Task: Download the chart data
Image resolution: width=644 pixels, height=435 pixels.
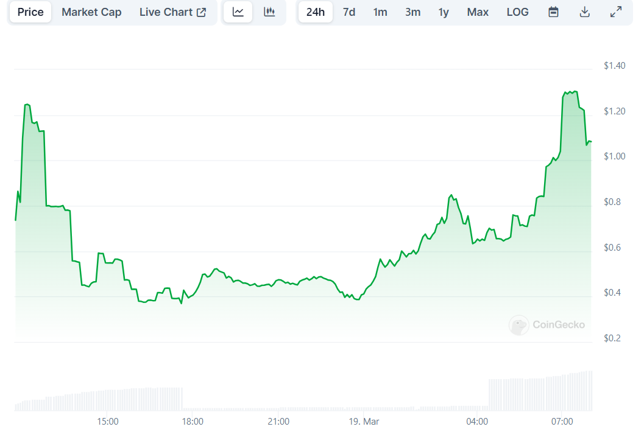Action: pyautogui.click(x=584, y=12)
